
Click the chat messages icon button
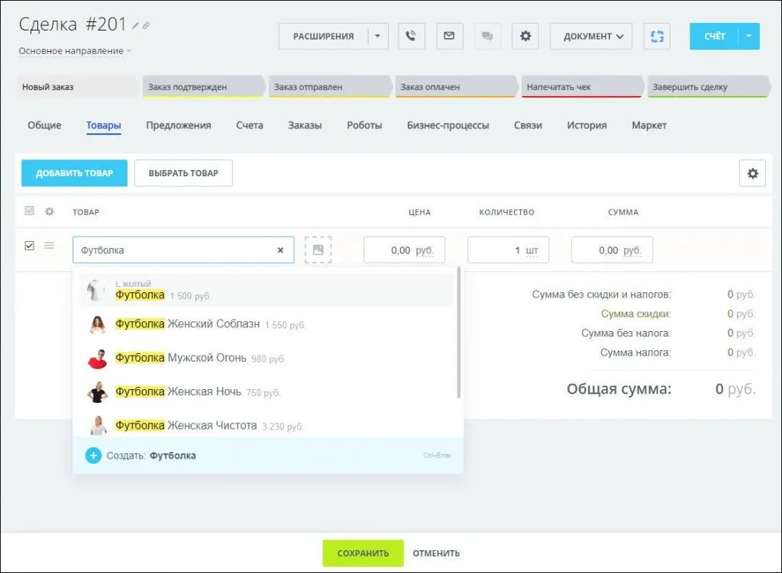coord(486,36)
